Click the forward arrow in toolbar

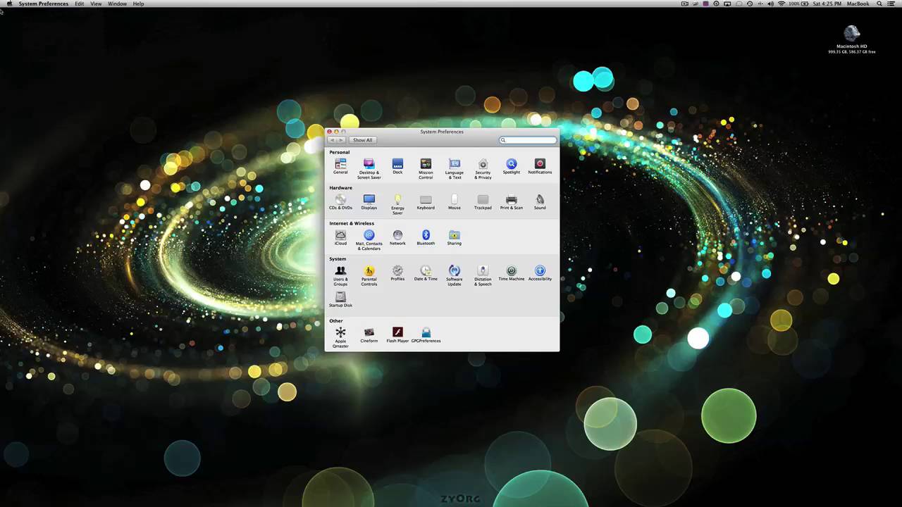pos(341,140)
